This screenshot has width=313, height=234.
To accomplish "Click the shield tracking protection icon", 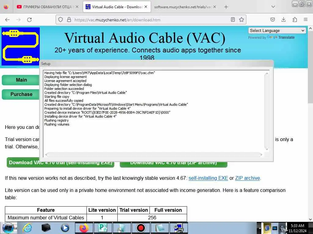I will pos(61,19).
